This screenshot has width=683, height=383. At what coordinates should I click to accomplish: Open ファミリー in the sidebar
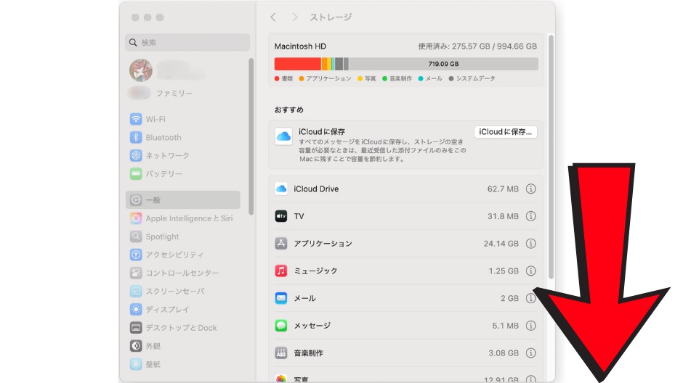tap(174, 93)
